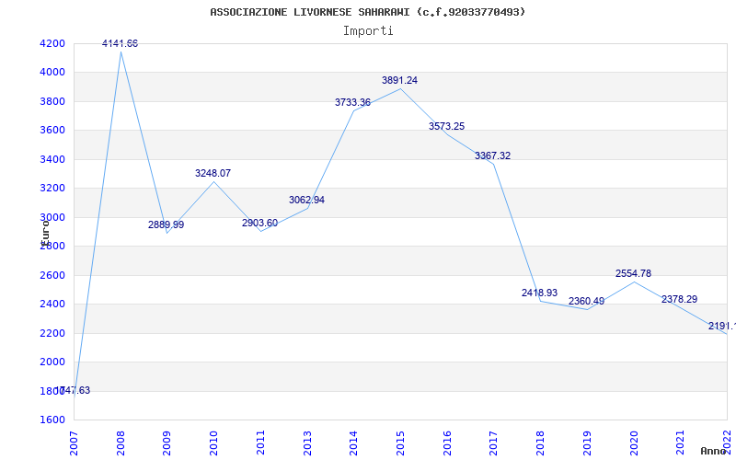This screenshot has width=736, height=460.
Task: Click the 2011 x-axis year label
Action: coord(260,443)
